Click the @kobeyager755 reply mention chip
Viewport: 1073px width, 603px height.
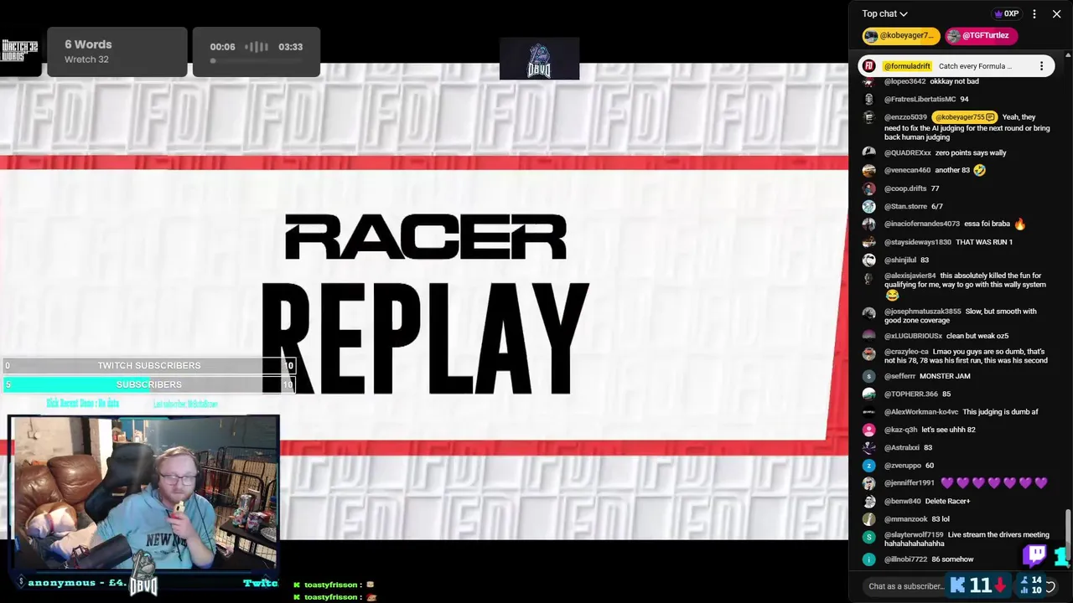click(x=964, y=117)
